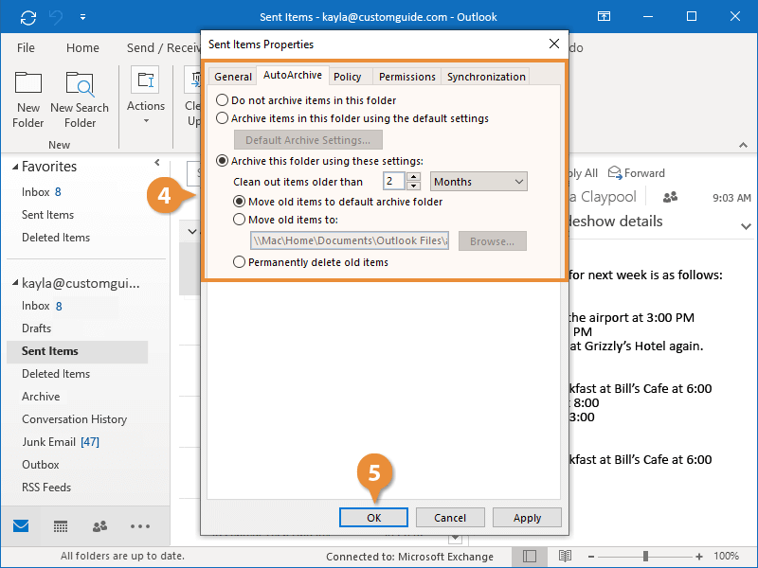Click Cancel in Sent Items Properties

(450, 518)
